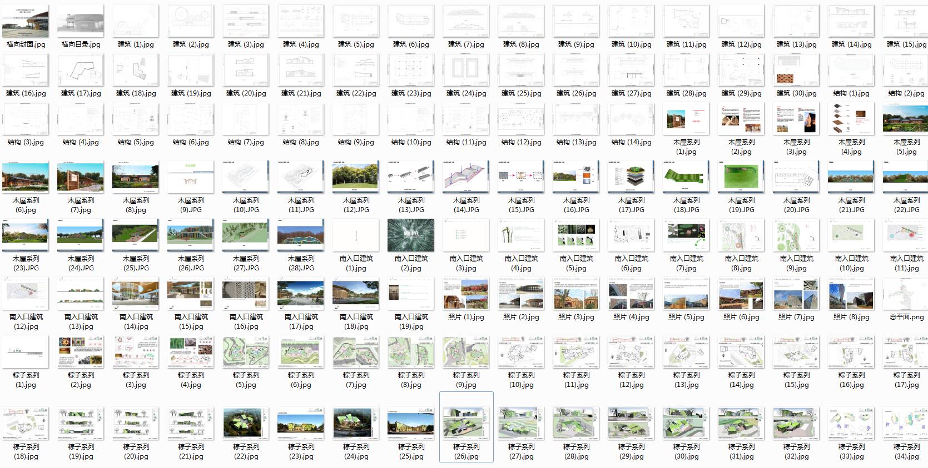This screenshot has height=468, width=928.
Task: Select thumbnail 木屋系列 (23).JPG
Action: (x=26, y=236)
